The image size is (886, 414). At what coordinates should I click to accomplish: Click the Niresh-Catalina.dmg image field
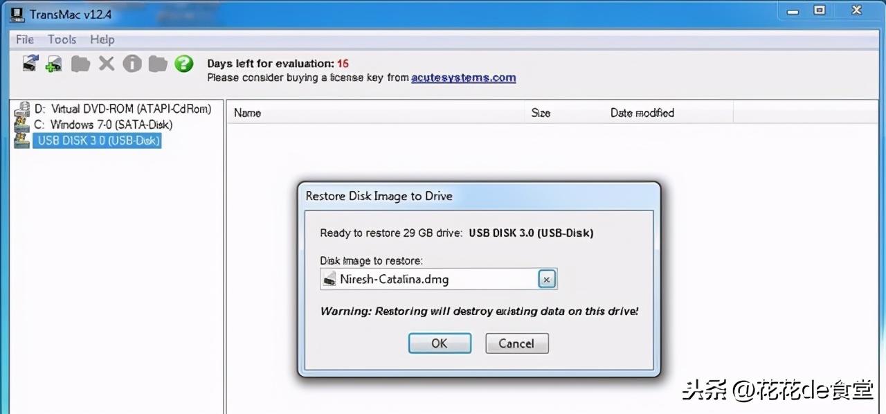click(x=429, y=280)
